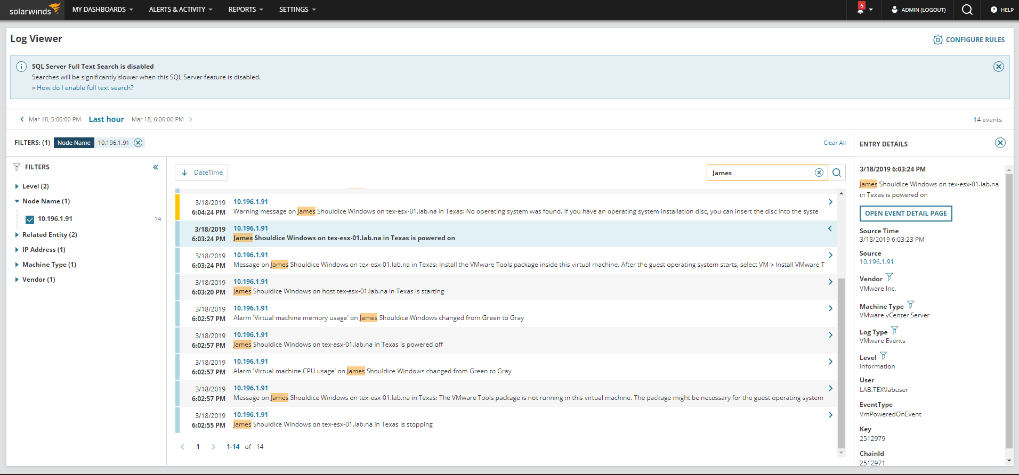
Task: Click the global search magnifier icon
Action: [x=967, y=10]
